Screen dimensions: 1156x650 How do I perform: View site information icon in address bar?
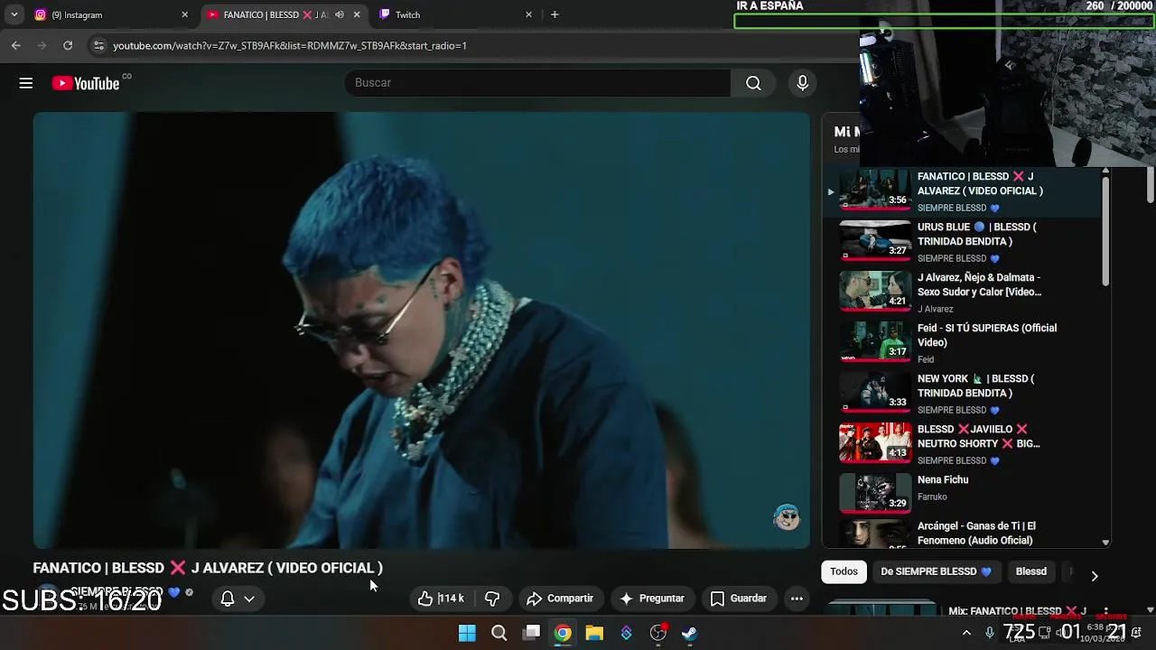98,45
